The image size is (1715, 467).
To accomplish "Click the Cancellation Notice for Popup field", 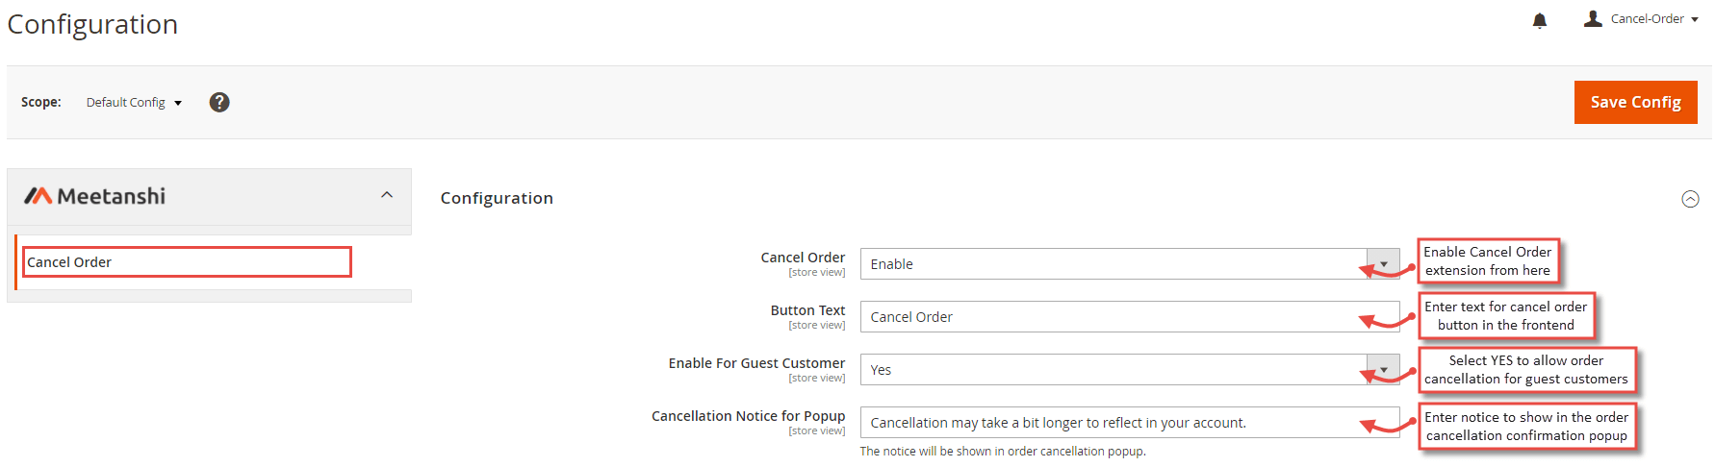I will (x=1130, y=422).
